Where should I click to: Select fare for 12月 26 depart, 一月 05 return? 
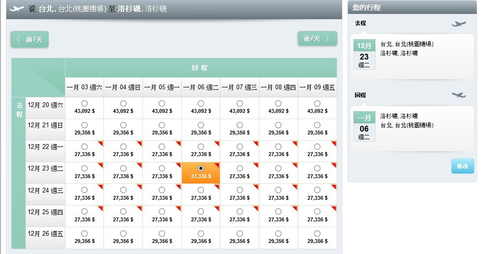click(162, 234)
